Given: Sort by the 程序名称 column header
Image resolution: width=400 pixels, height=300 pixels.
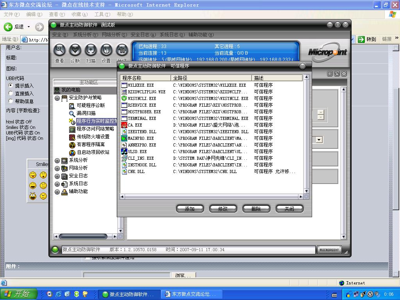Looking at the screenshot, I should point(145,78).
